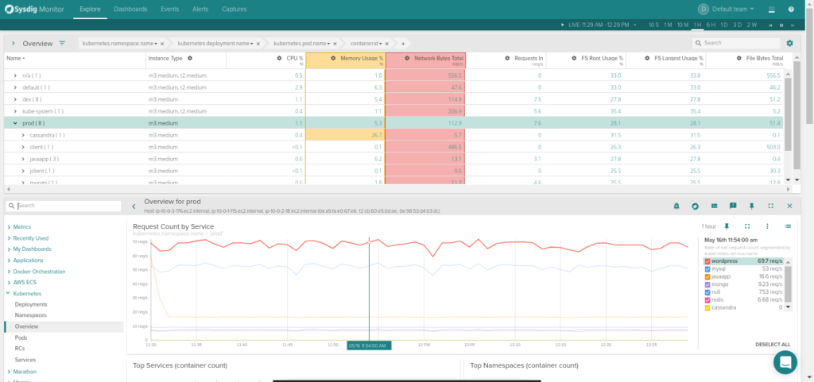Image resolution: width=814 pixels, height=382 pixels.
Task: Open gear settings for Memory Usage % column
Action: point(333,59)
